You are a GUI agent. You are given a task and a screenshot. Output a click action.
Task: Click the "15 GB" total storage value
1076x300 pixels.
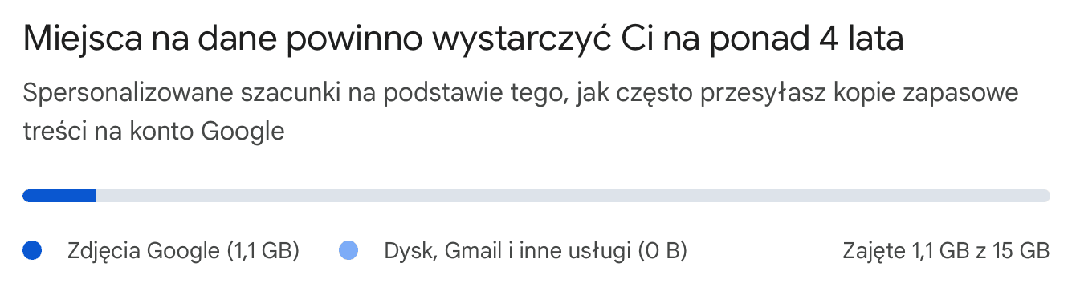tap(1021, 251)
